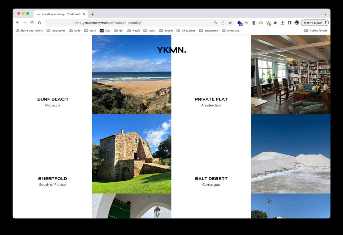Open the Salt Desert title link
This screenshot has height=235, width=343.
[x=211, y=179]
